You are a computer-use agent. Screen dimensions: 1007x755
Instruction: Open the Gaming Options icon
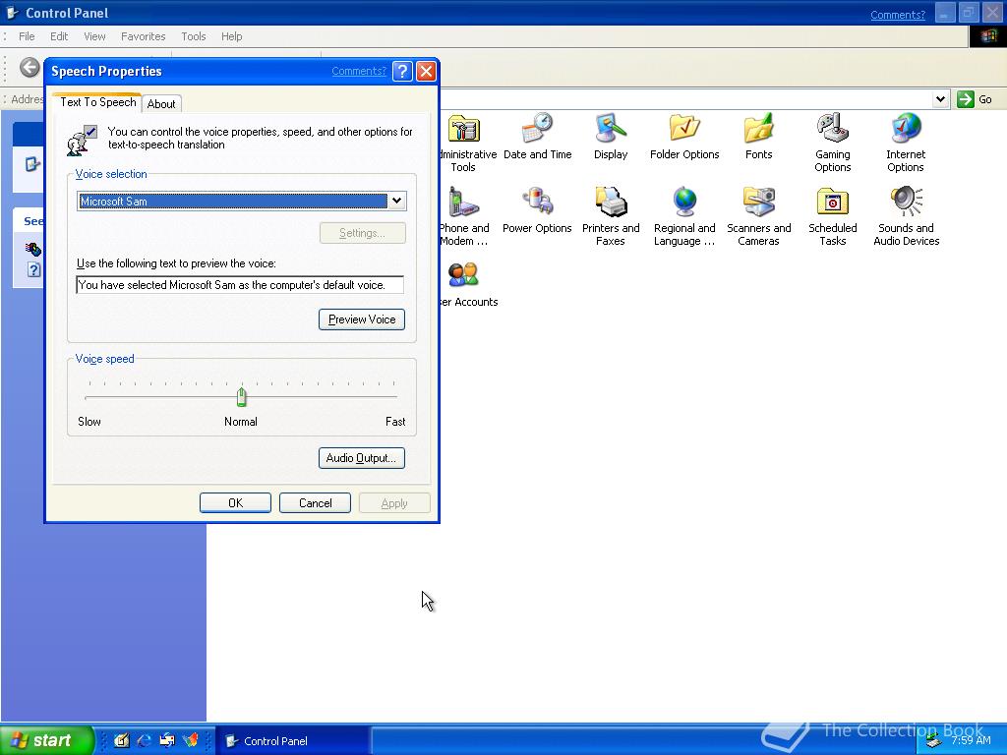pos(832,128)
